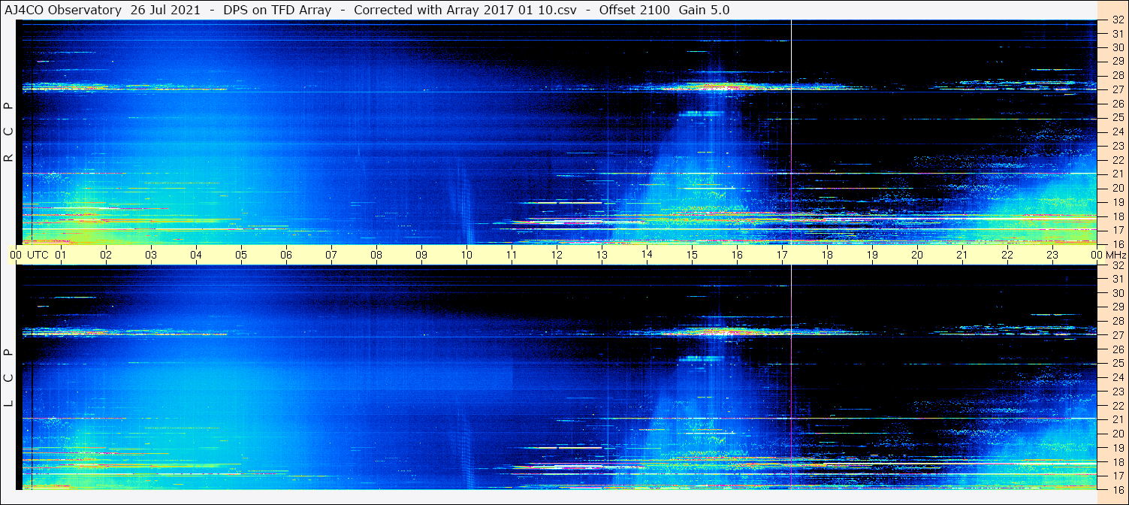Select hour 02 on the UTC axis
This screenshot has width=1129, height=505.
(106, 255)
